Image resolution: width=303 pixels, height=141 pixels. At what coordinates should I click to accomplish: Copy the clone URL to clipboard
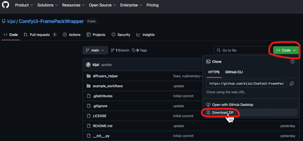(x=292, y=83)
